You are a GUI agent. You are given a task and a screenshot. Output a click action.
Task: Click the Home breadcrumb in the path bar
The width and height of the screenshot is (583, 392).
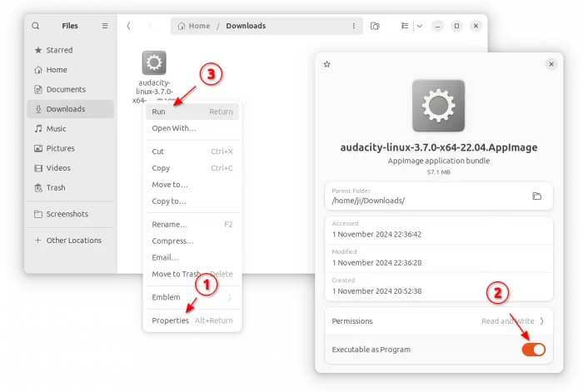pyautogui.click(x=194, y=26)
